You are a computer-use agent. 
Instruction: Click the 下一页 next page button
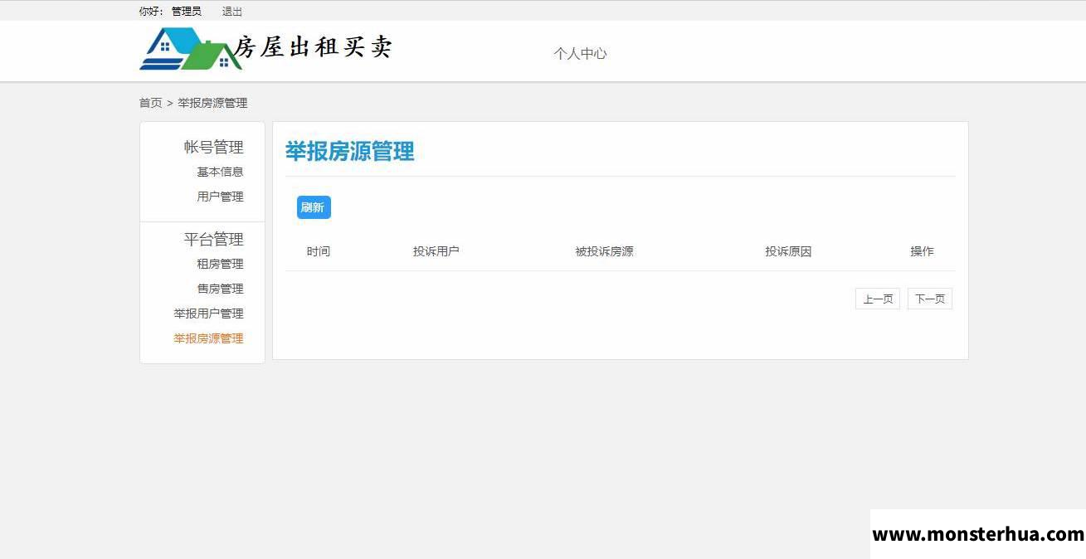tap(930, 299)
